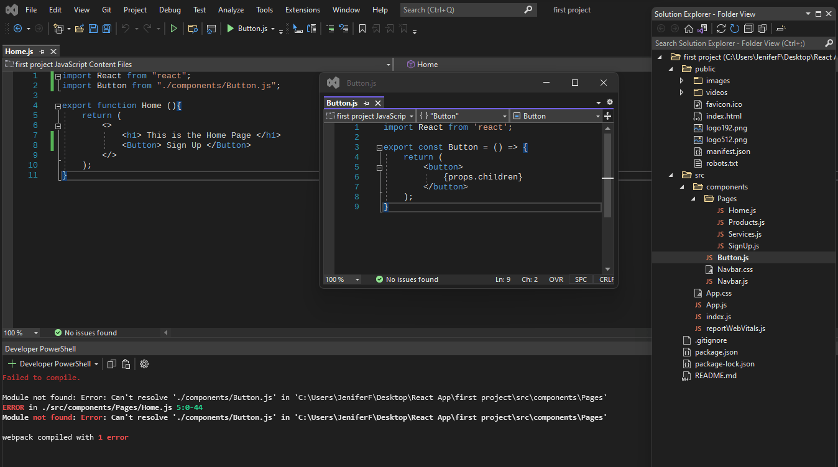
Task: Click the Home icon in Solution Explorer
Action: 688,29
